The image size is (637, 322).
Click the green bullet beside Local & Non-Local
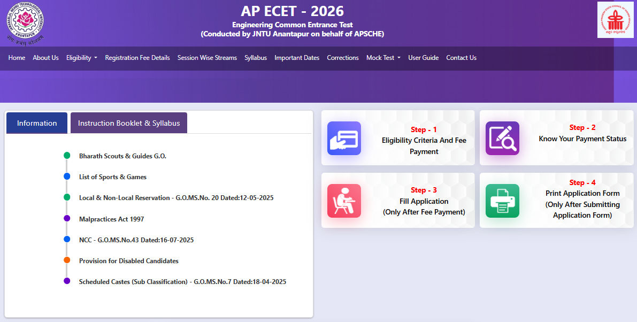[67, 197]
